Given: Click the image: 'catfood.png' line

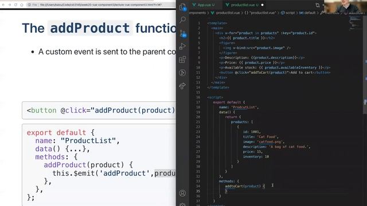Looking at the screenshot, I should (264, 142).
